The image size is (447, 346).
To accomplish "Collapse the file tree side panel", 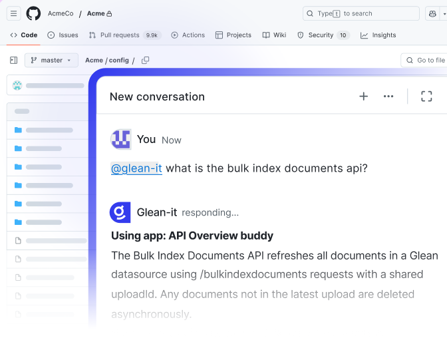I will pyautogui.click(x=14, y=60).
